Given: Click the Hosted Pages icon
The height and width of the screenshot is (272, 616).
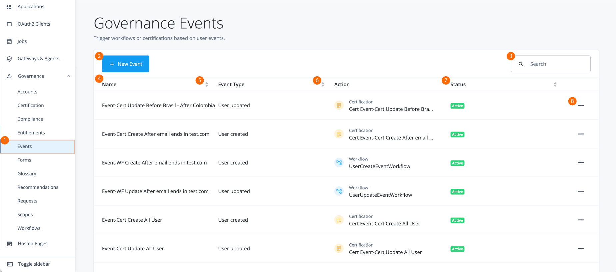Looking at the screenshot, I should (x=10, y=244).
